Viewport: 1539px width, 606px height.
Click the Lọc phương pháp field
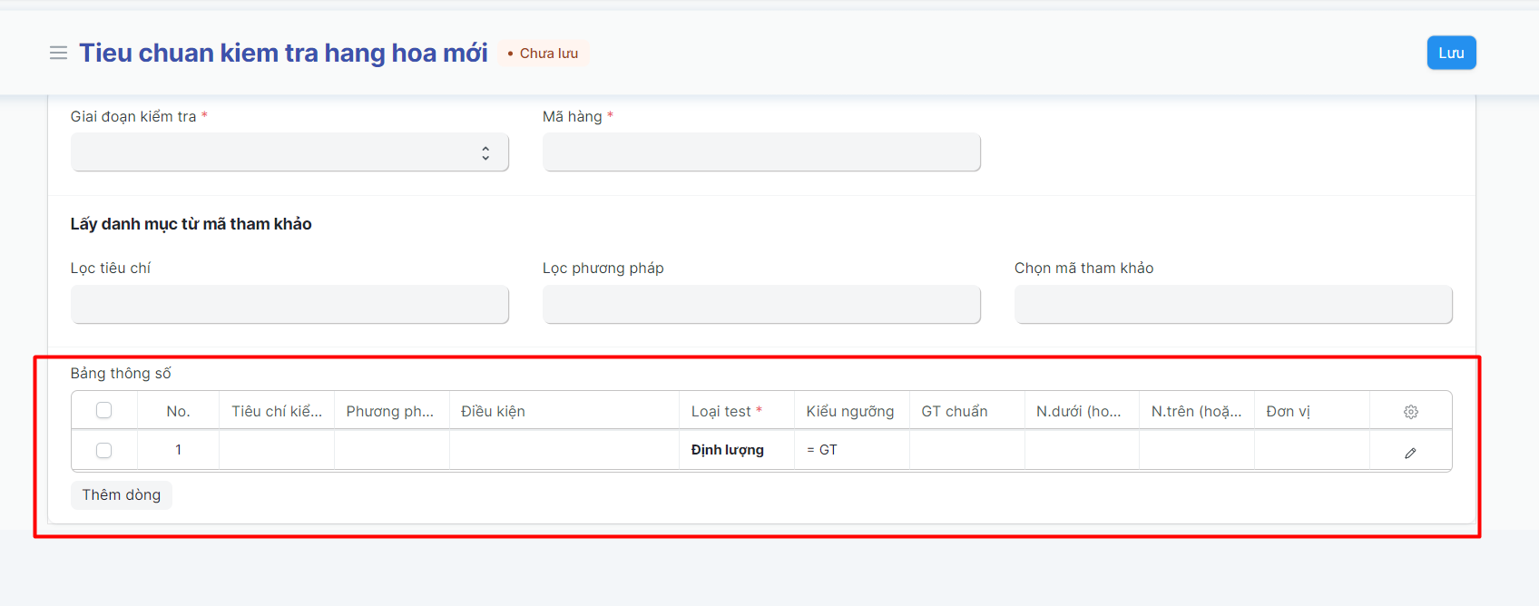[x=761, y=305]
